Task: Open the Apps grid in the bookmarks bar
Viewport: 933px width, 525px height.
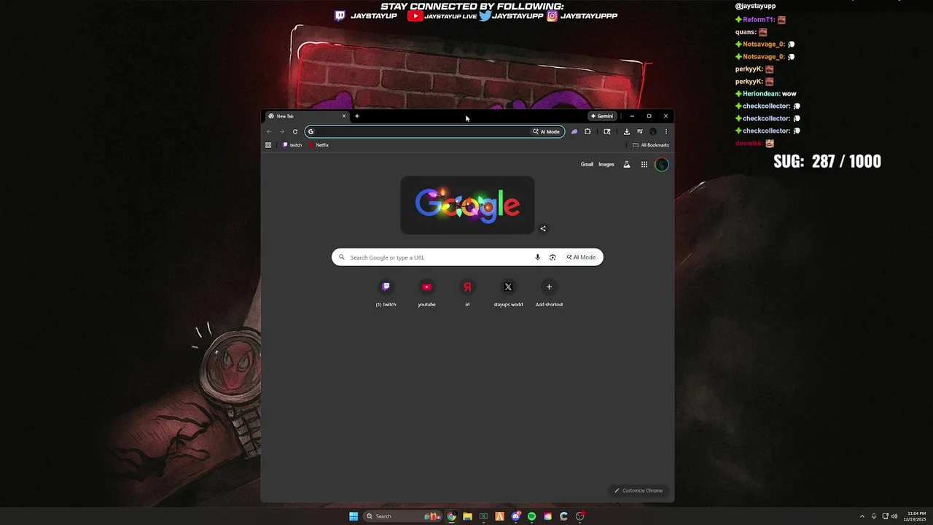Action: 268,145
